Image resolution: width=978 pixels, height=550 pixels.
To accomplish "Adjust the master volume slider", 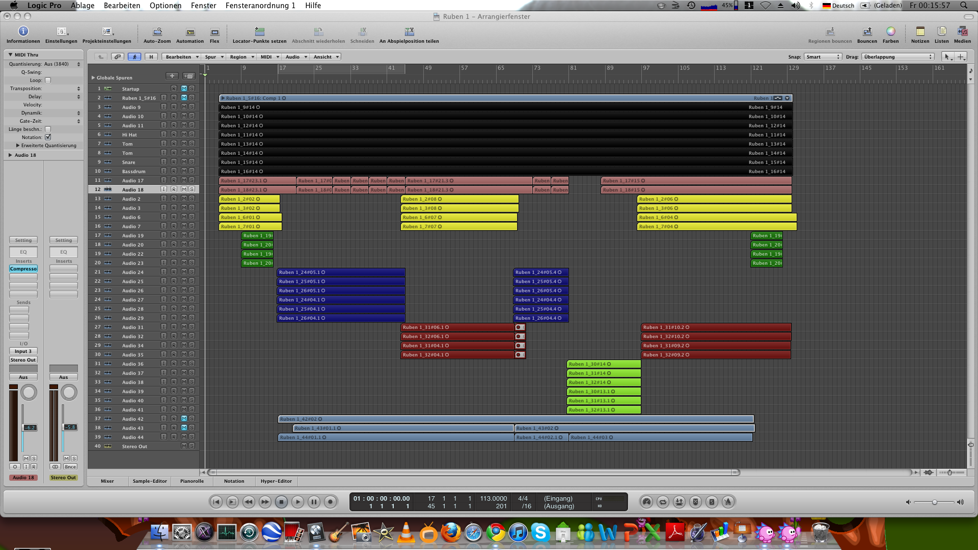I will [x=934, y=502].
